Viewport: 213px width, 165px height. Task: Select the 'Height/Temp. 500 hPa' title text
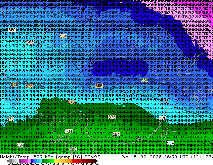pyautogui.click(x=28, y=157)
